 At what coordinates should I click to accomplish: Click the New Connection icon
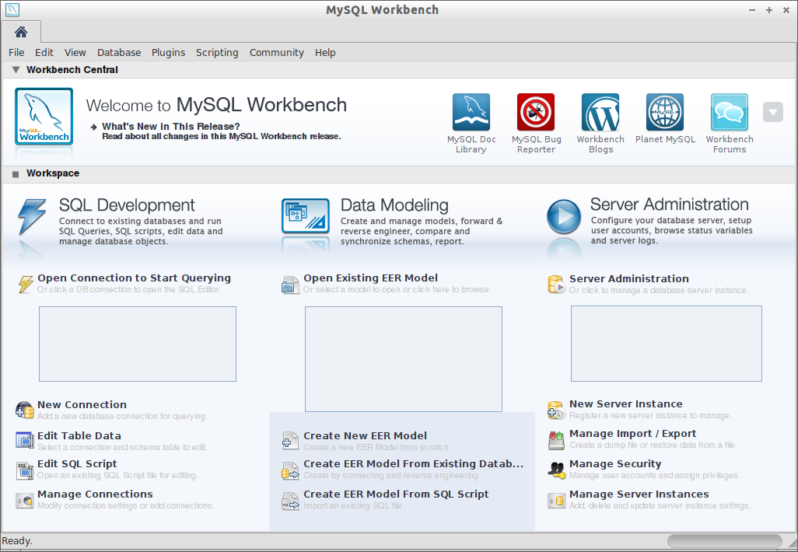click(24, 410)
